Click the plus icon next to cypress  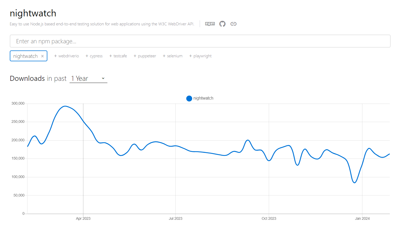click(x=86, y=56)
